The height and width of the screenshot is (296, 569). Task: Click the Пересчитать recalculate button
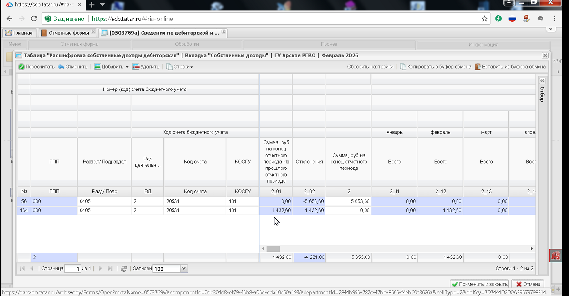click(36, 67)
